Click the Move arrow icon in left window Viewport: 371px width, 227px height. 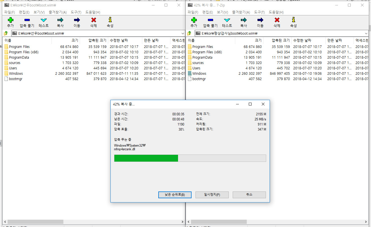77,20
